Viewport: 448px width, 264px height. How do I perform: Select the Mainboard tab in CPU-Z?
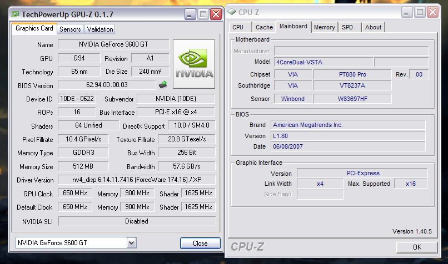pos(293,27)
